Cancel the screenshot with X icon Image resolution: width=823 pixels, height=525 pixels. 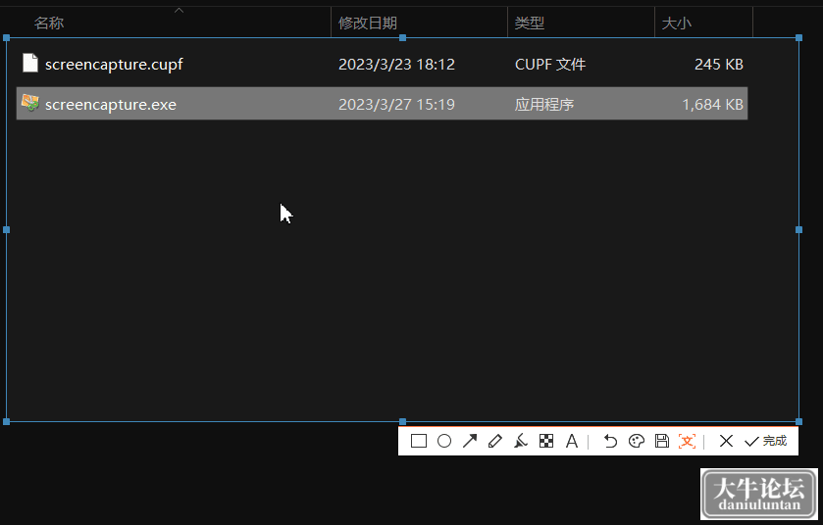pyautogui.click(x=726, y=441)
